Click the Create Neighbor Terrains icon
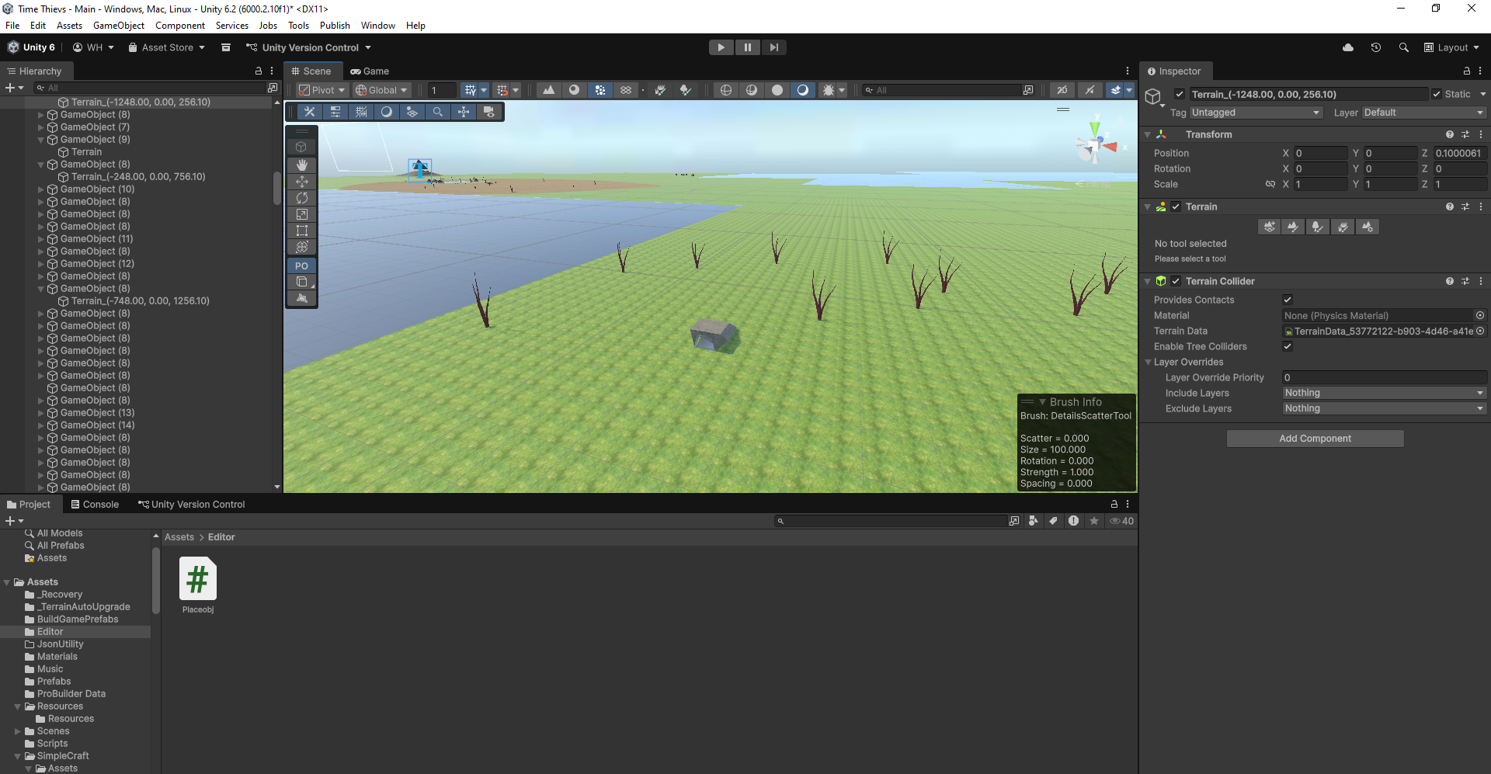 pos(1269,227)
